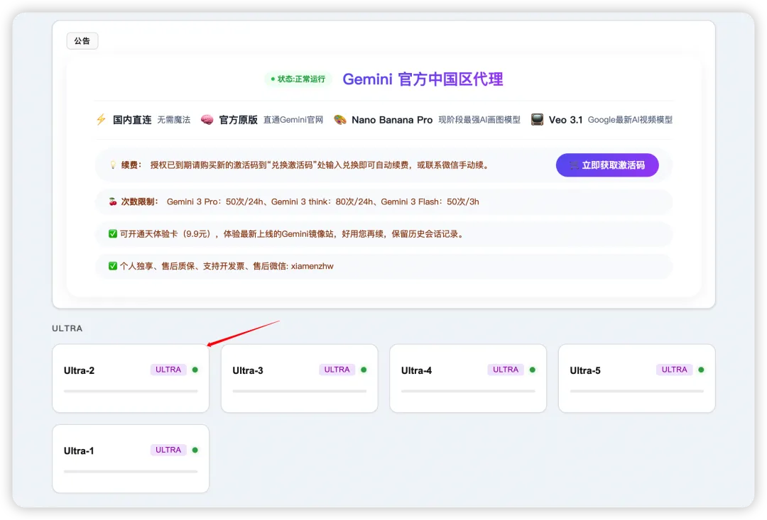Click the green status dot on Ultra-3
The image size is (767, 520).
(364, 370)
